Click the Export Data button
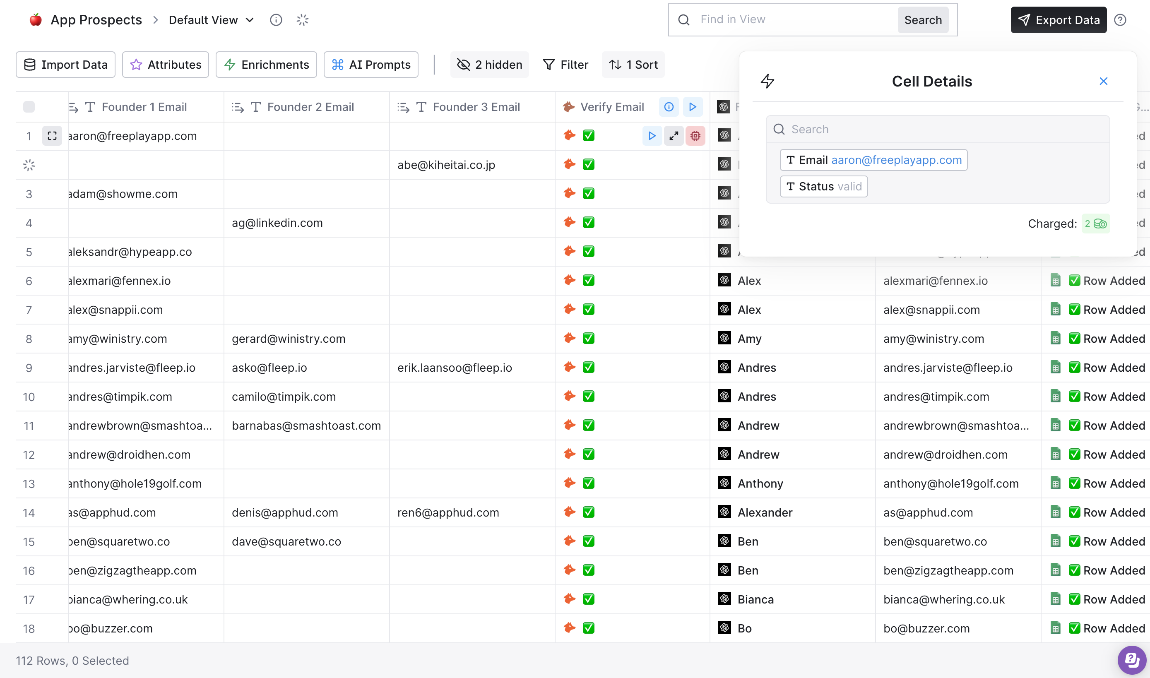The height and width of the screenshot is (678, 1150). [x=1058, y=19]
